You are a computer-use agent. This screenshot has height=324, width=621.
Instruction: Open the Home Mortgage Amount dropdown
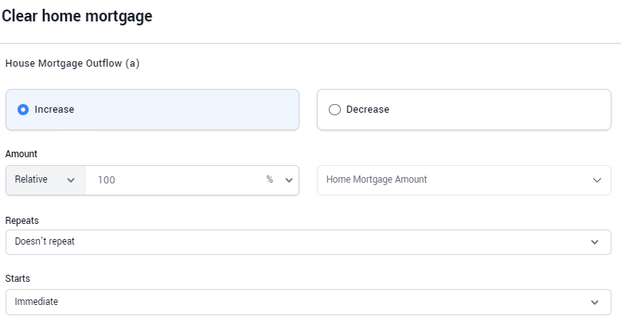click(464, 180)
